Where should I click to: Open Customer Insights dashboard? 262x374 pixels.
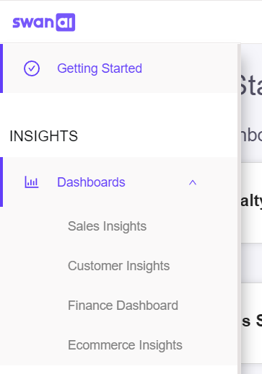point(119,266)
